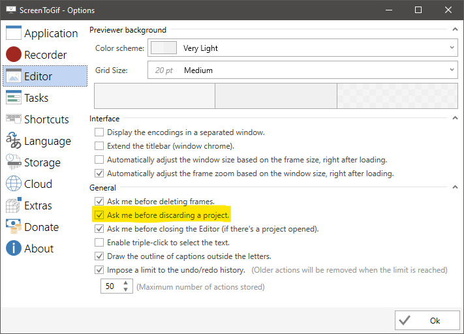This screenshot has height=334, width=464.
Task: Toggle auto adjust frame zoom checkbox
Action: [99, 173]
